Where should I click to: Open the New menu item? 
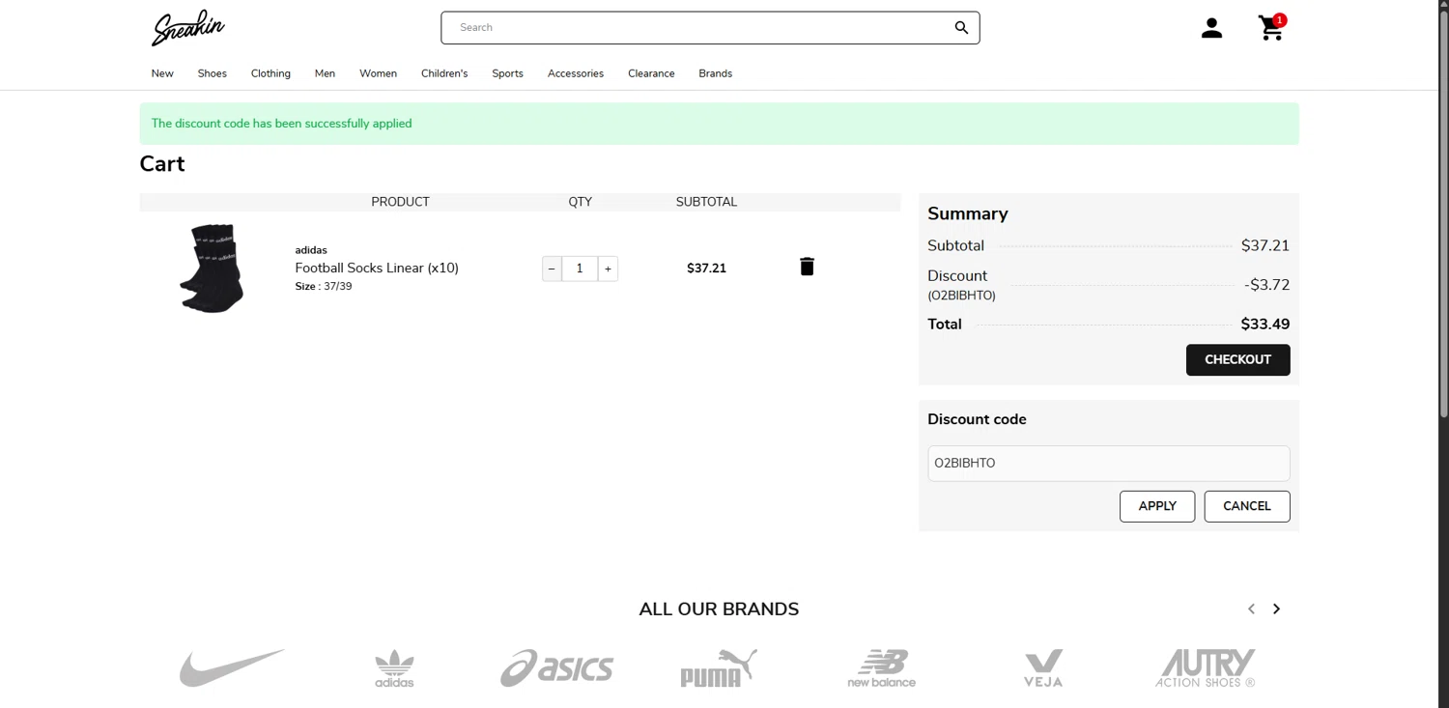pyautogui.click(x=162, y=73)
